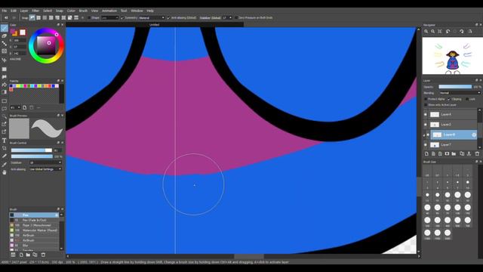
Task: Select the Bucket fill tool
Action: pos(4,84)
